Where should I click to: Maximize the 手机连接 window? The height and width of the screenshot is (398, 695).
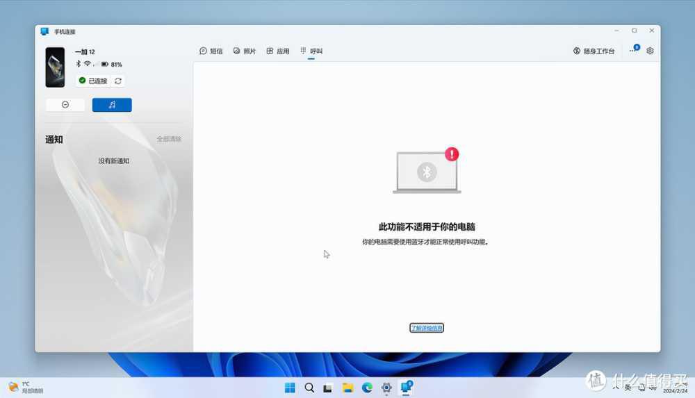click(635, 31)
